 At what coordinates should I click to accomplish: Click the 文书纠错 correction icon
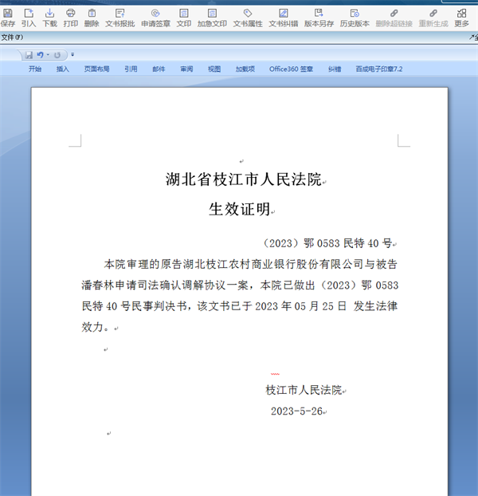(284, 18)
